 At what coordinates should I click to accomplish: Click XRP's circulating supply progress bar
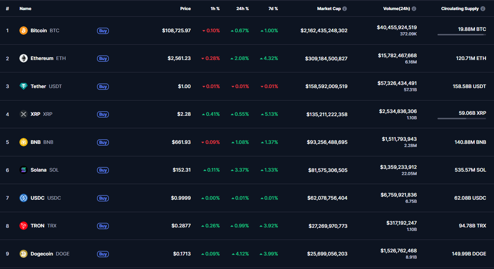(x=461, y=118)
